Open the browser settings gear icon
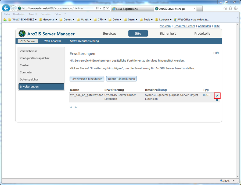Screen dimensions: 241x185 click(x=236, y=8)
